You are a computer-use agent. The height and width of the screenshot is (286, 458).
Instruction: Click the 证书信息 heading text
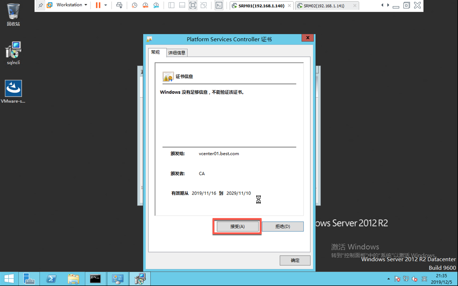[184, 77]
